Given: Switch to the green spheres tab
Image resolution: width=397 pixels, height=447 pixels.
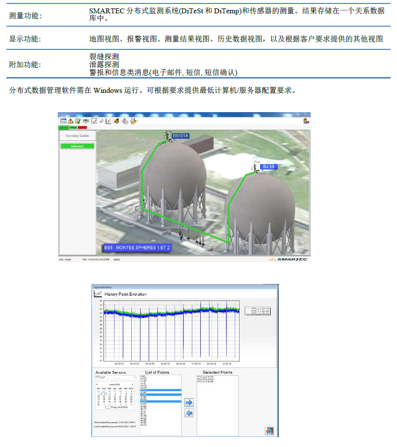Looking at the screenshot, I should (x=64, y=127).
